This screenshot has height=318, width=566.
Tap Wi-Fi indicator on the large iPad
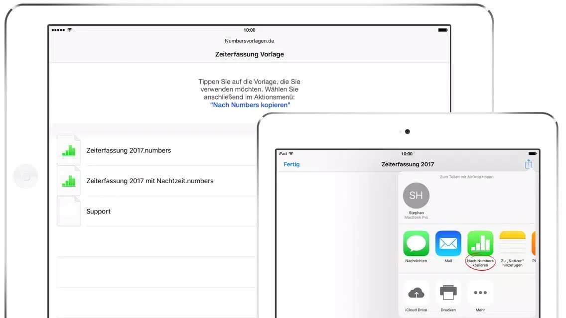click(x=70, y=30)
